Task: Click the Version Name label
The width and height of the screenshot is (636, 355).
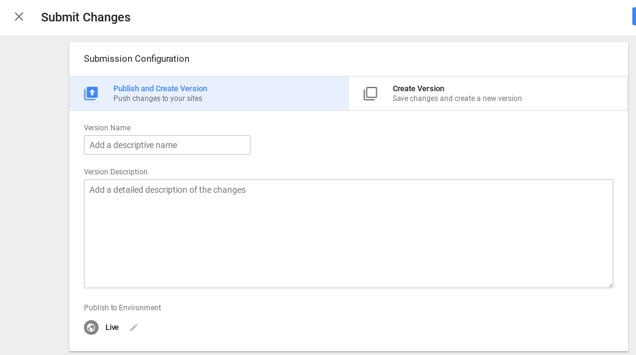Action: pyautogui.click(x=107, y=128)
